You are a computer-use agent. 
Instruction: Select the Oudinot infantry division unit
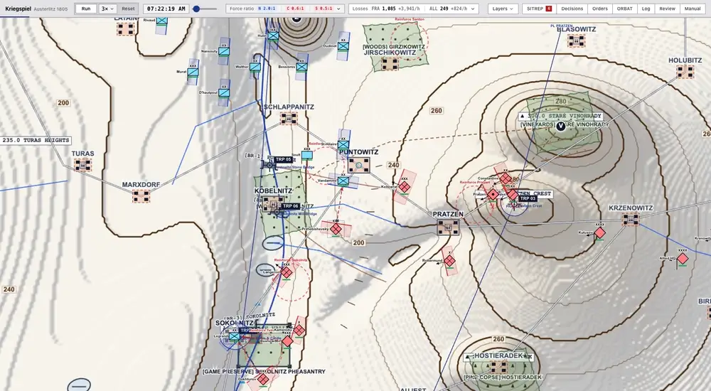coord(343,45)
